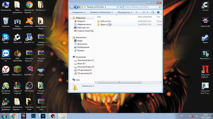
Task: Open Vegas Pro from the taskbar
Action: pyautogui.click(x=43, y=116)
